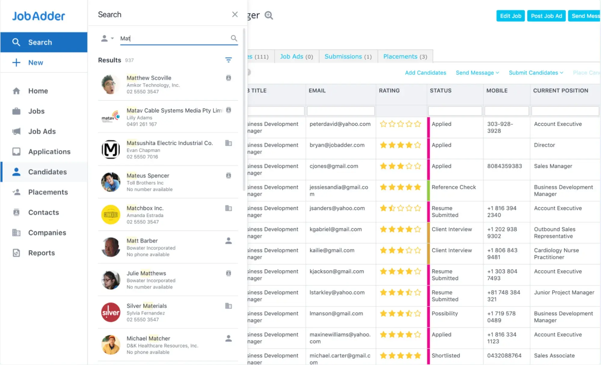
Task: Click the contact card icon beside Matthew Scoville
Action: tap(229, 78)
